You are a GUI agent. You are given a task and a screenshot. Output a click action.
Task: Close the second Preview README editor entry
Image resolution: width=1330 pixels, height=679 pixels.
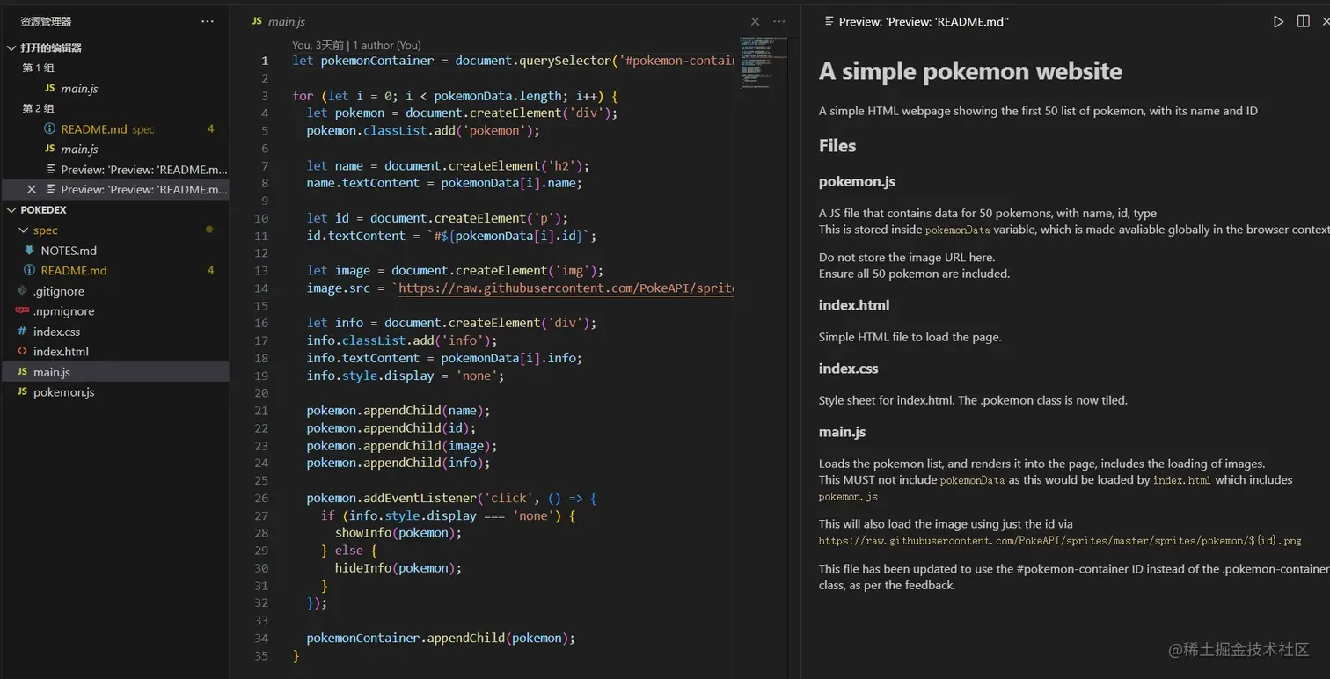32,189
